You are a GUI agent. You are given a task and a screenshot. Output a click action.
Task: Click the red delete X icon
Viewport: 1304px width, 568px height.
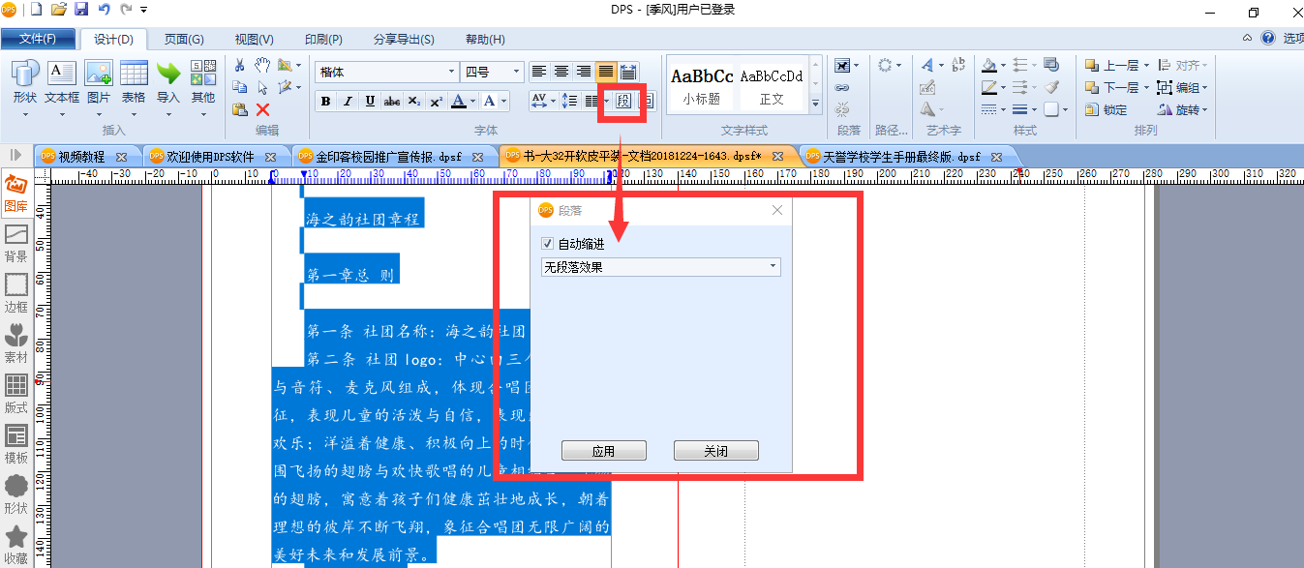(262, 109)
